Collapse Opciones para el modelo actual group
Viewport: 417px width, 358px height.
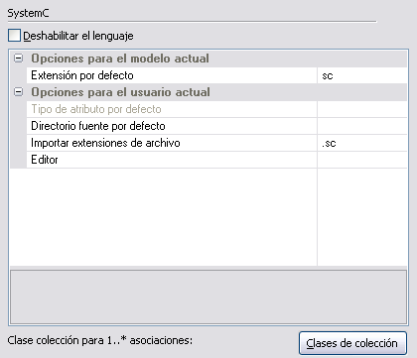point(19,59)
